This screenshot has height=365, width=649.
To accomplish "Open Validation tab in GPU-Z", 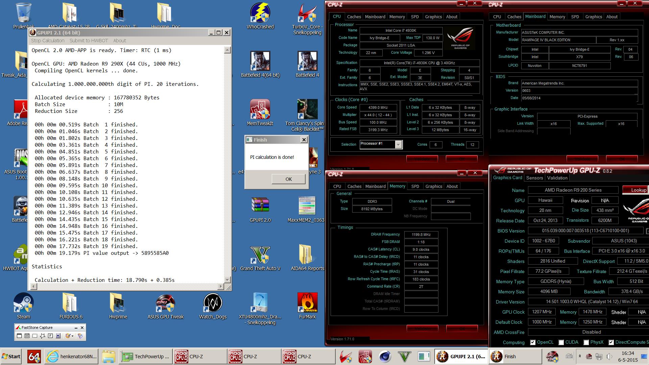I will [557, 178].
